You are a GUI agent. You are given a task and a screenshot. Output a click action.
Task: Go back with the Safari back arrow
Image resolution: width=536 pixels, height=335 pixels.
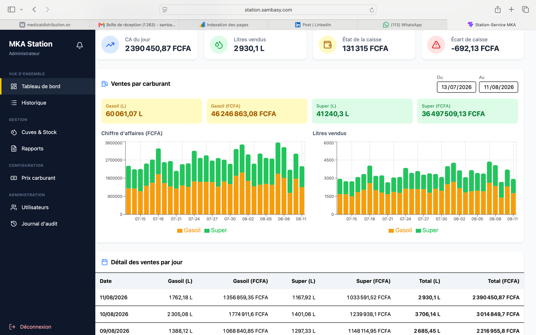[34, 10]
